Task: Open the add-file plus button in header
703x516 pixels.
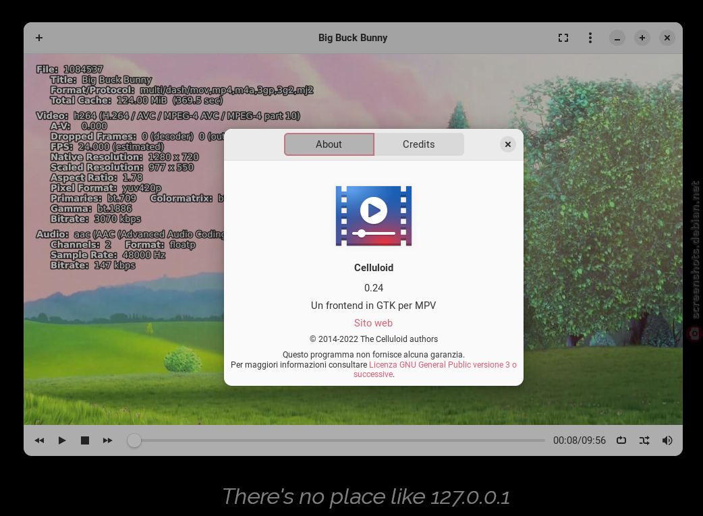Action: click(x=39, y=38)
